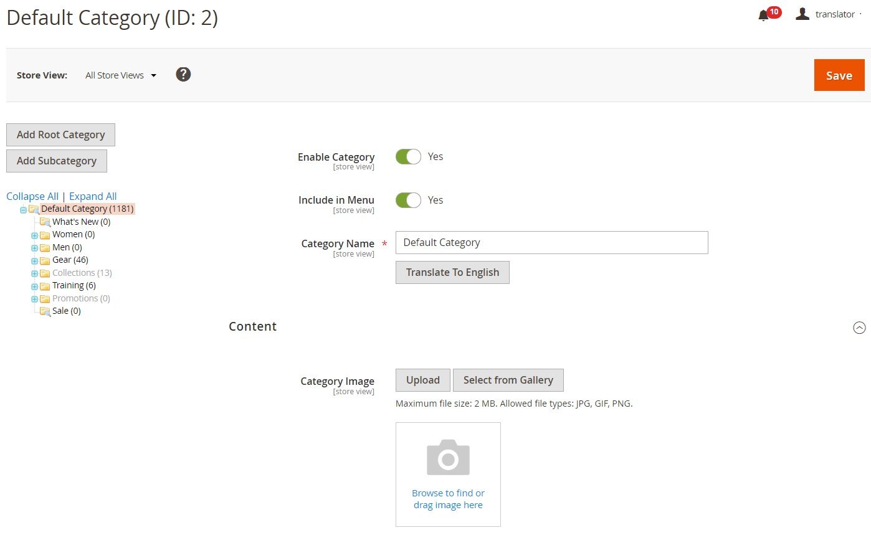The height and width of the screenshot is (553, 871).
Task: Click the camera placeholder icon
Action: [448, 457]
